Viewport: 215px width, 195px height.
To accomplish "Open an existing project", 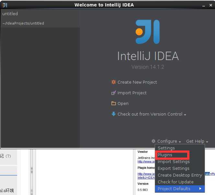I will point(123,104).
